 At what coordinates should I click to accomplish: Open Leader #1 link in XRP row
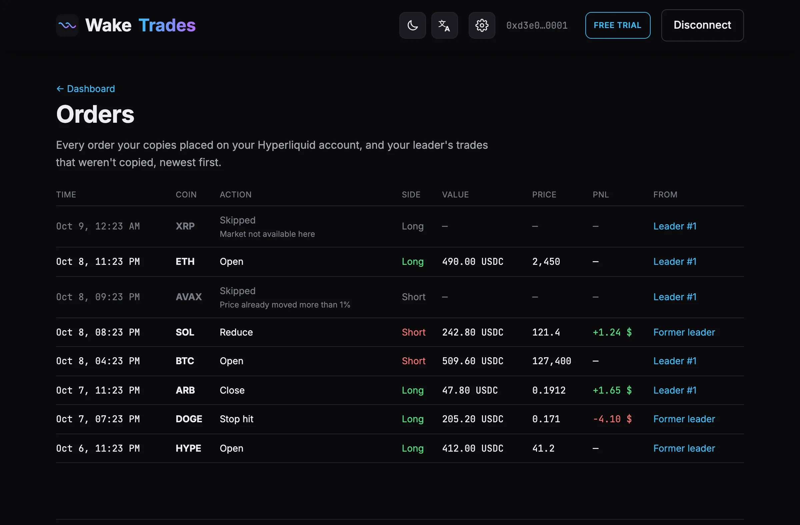click(675, 226)
